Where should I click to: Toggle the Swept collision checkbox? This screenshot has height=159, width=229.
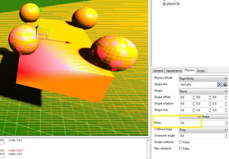pos(180,142)
